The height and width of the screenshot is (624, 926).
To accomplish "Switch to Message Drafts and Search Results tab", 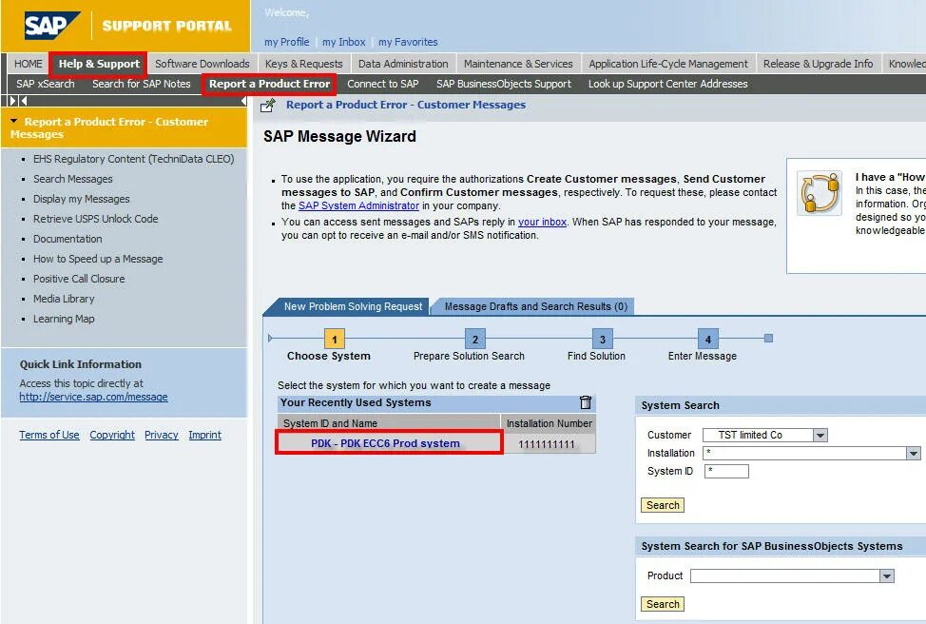I will click(535, 306).
